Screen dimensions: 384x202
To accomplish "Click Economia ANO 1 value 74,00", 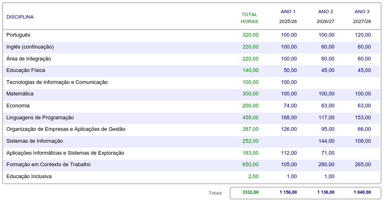I will click(x=290, y=106).
